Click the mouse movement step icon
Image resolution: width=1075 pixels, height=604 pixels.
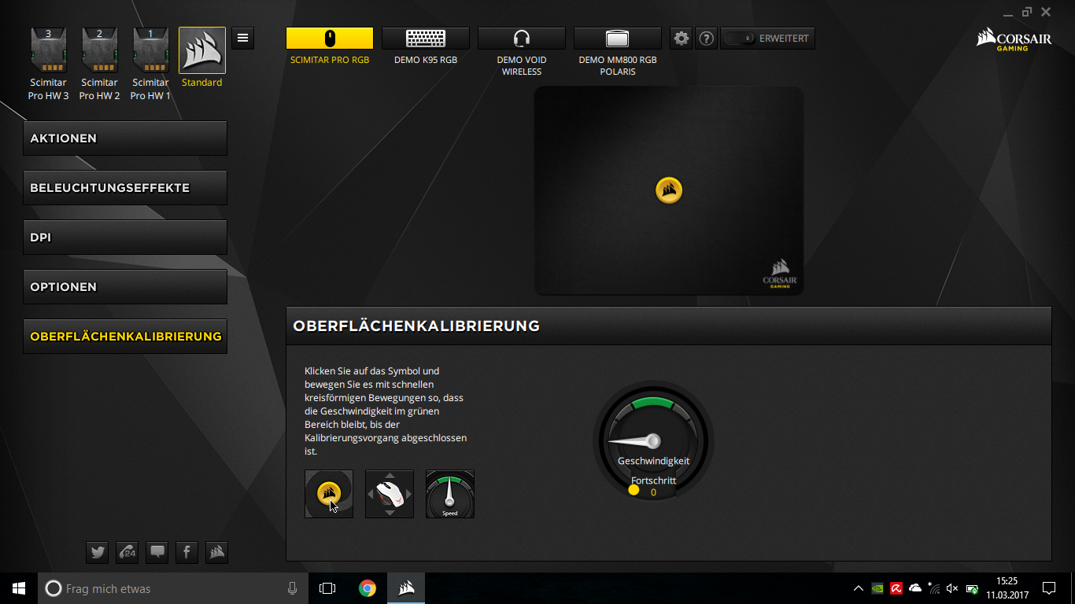tap(390, 494)
